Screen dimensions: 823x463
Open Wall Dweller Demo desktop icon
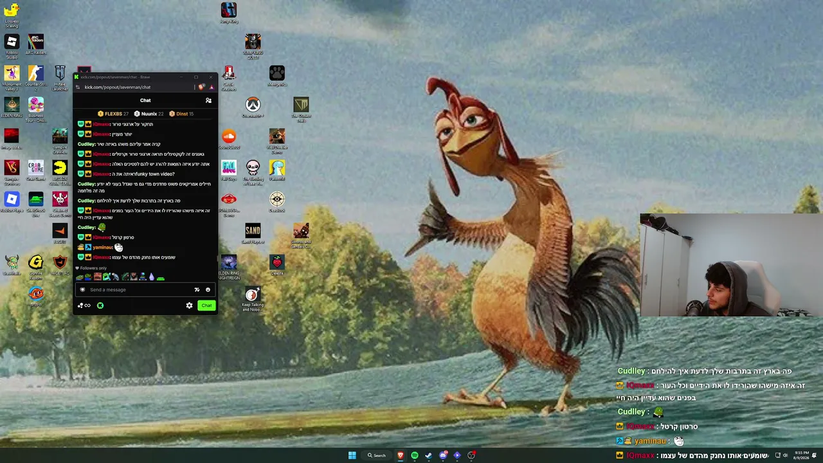(277, 141)
